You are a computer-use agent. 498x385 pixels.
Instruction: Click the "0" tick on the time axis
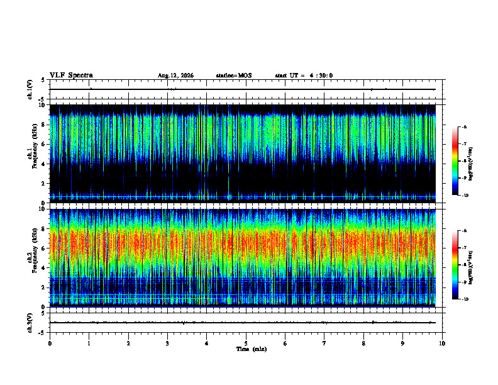coord(50,343)
